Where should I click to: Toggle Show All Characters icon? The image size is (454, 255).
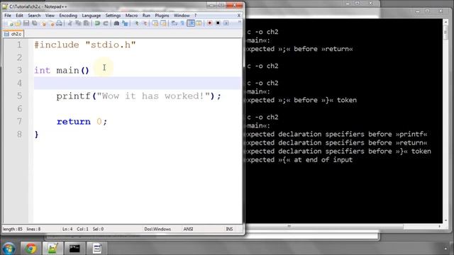(182, 23)
